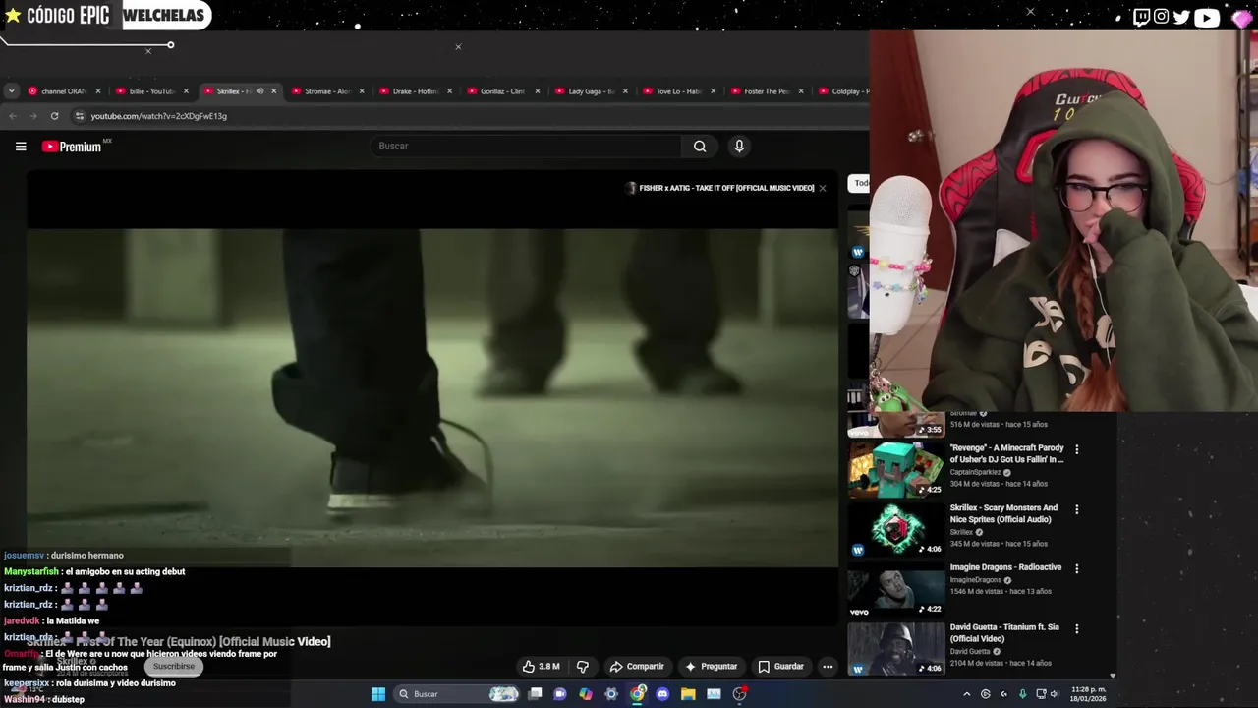Click the search magnifier button on YouTube
The height and width of the screenshot is (708, 1258).
pos(700,147)
